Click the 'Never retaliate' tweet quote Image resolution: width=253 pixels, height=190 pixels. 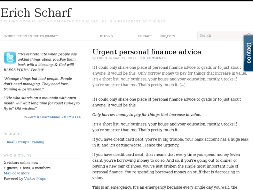(x=40, y=62)
